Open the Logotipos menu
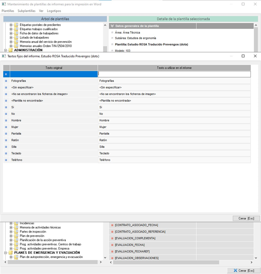Screen dimensions: 261x274 54,11
